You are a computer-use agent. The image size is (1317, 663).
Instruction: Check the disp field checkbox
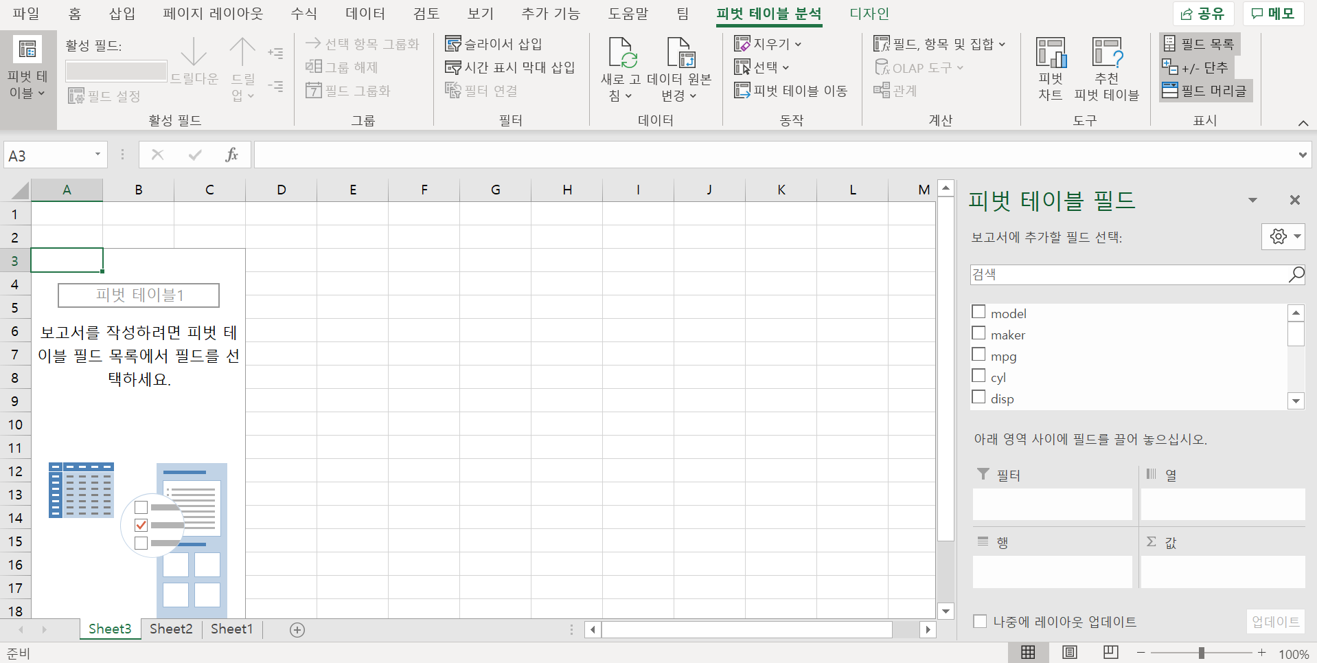pyautogui.click(x=978, y=397)
